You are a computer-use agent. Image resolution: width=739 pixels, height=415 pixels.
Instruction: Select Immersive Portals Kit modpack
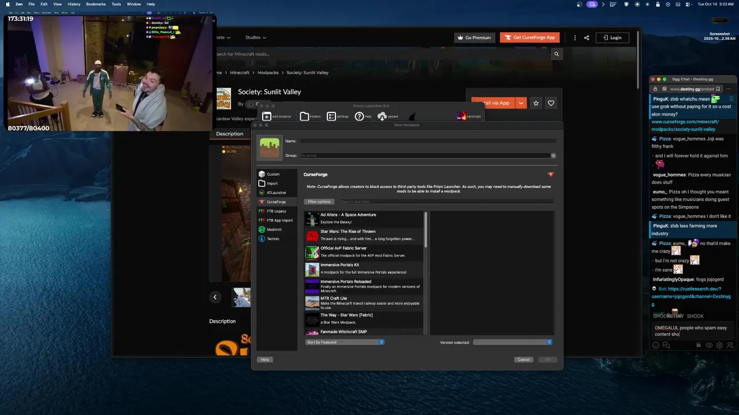(x=364, y=269)
